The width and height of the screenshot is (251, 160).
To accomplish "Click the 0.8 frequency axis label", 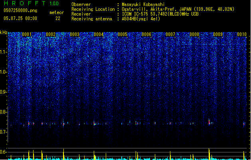I will [x=3, y=112].
